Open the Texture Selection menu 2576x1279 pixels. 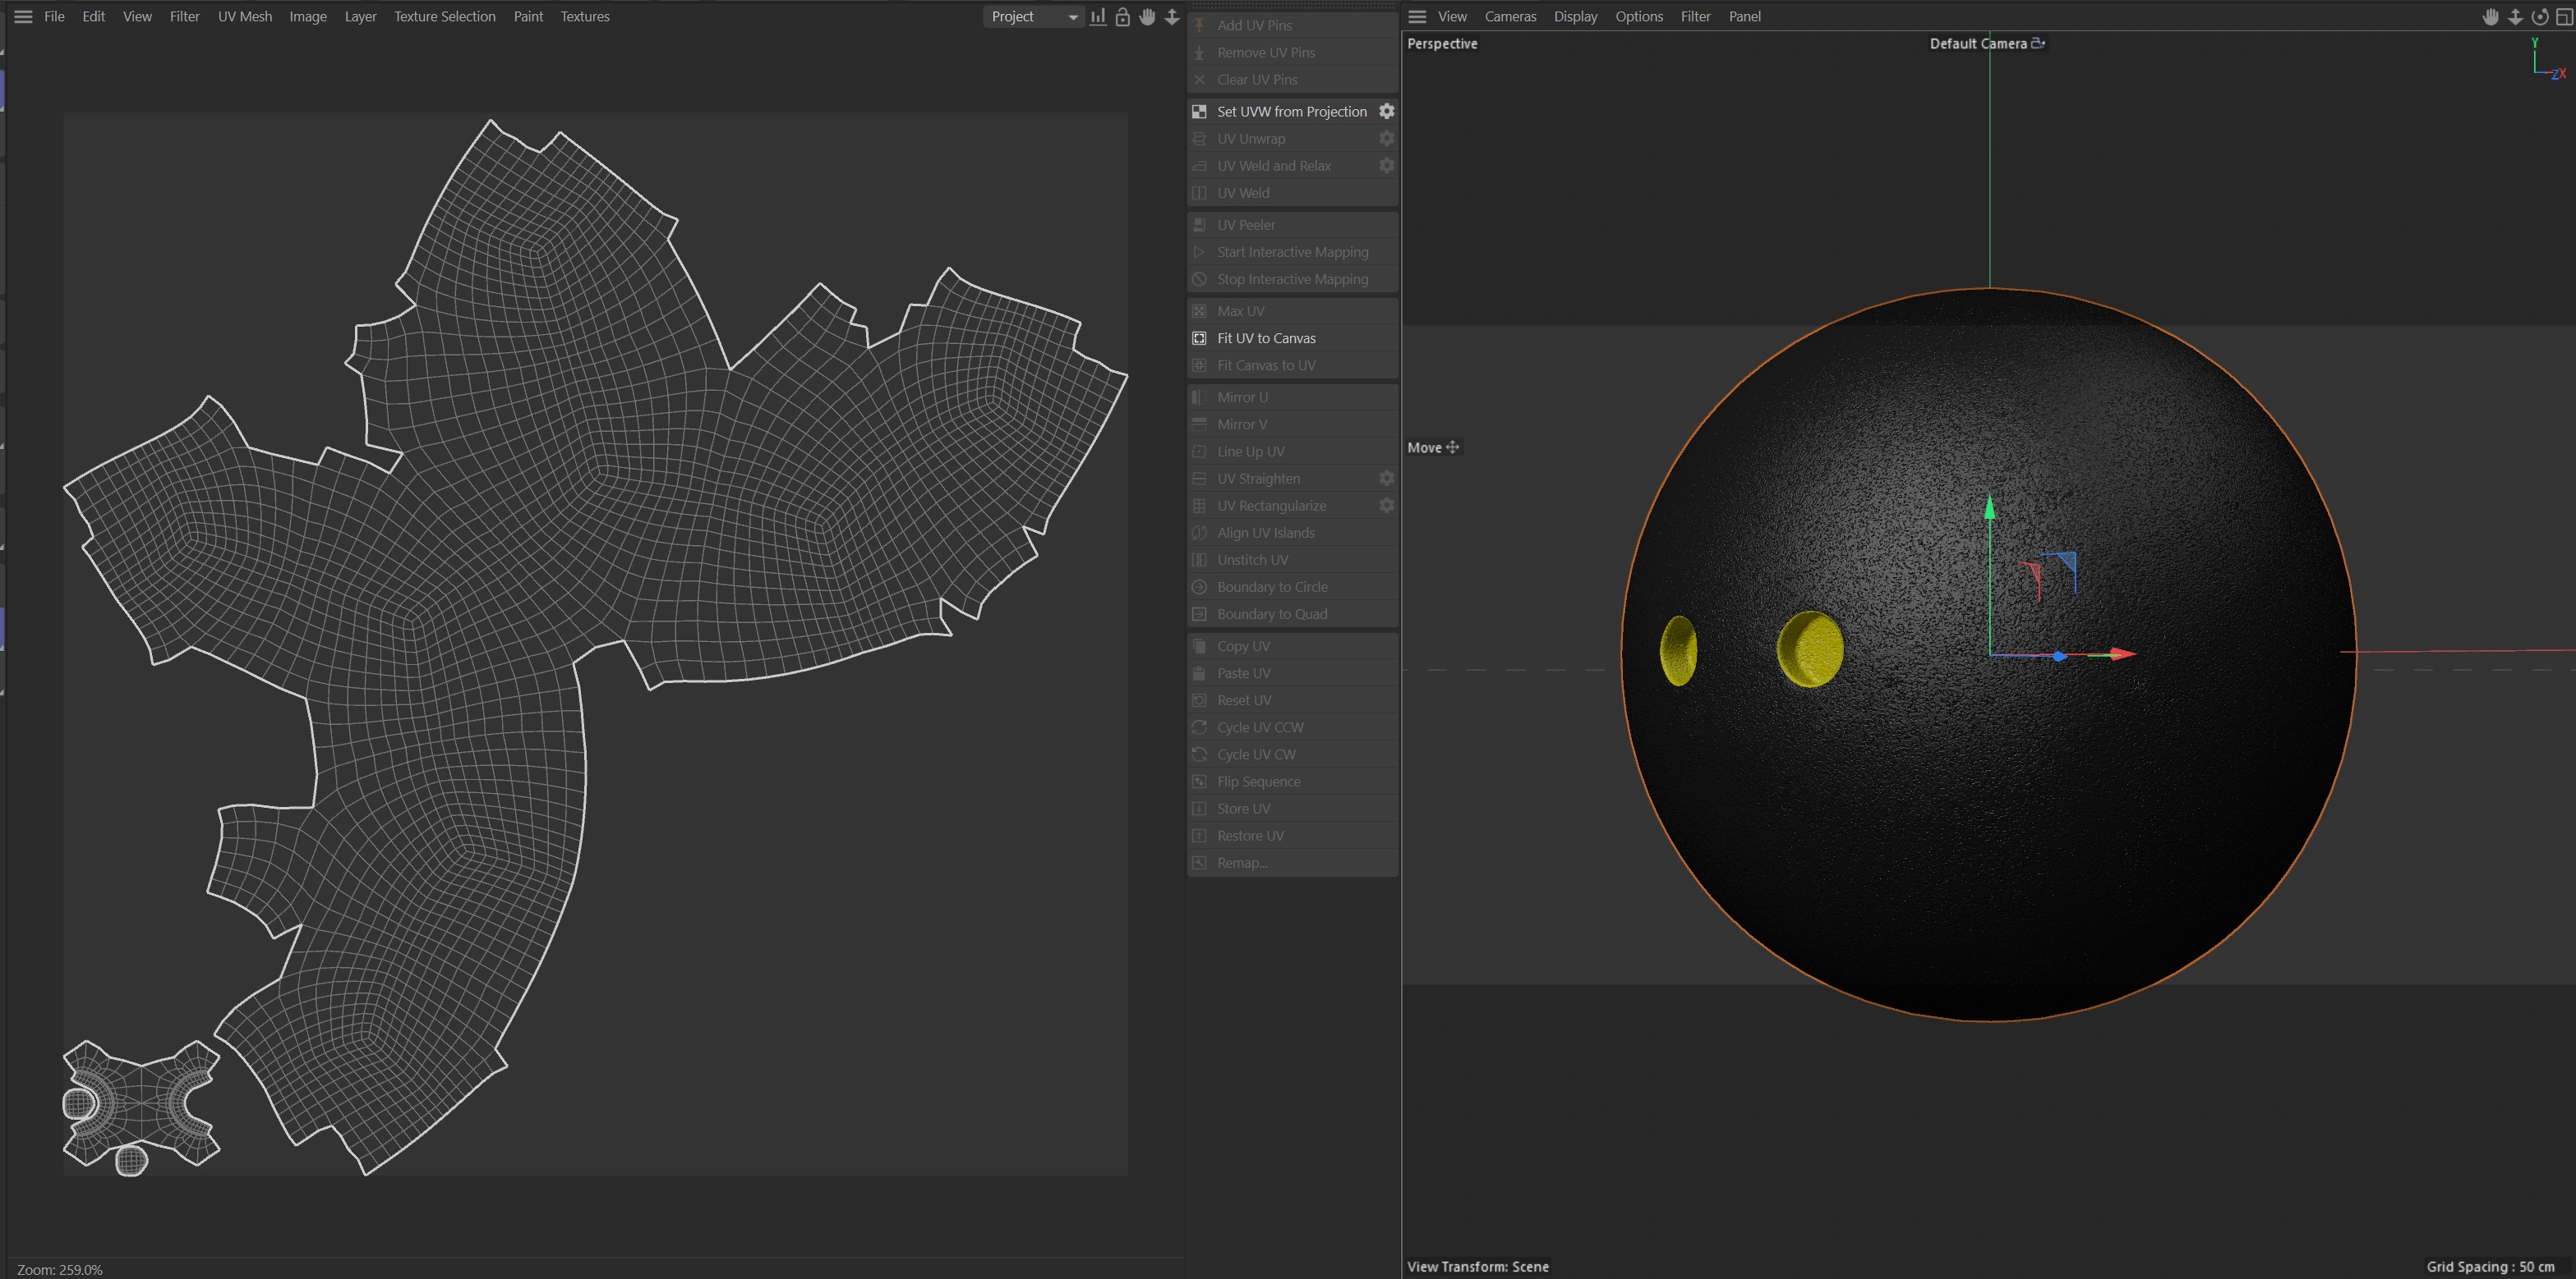pyautogui.click(x=444, y=17)
